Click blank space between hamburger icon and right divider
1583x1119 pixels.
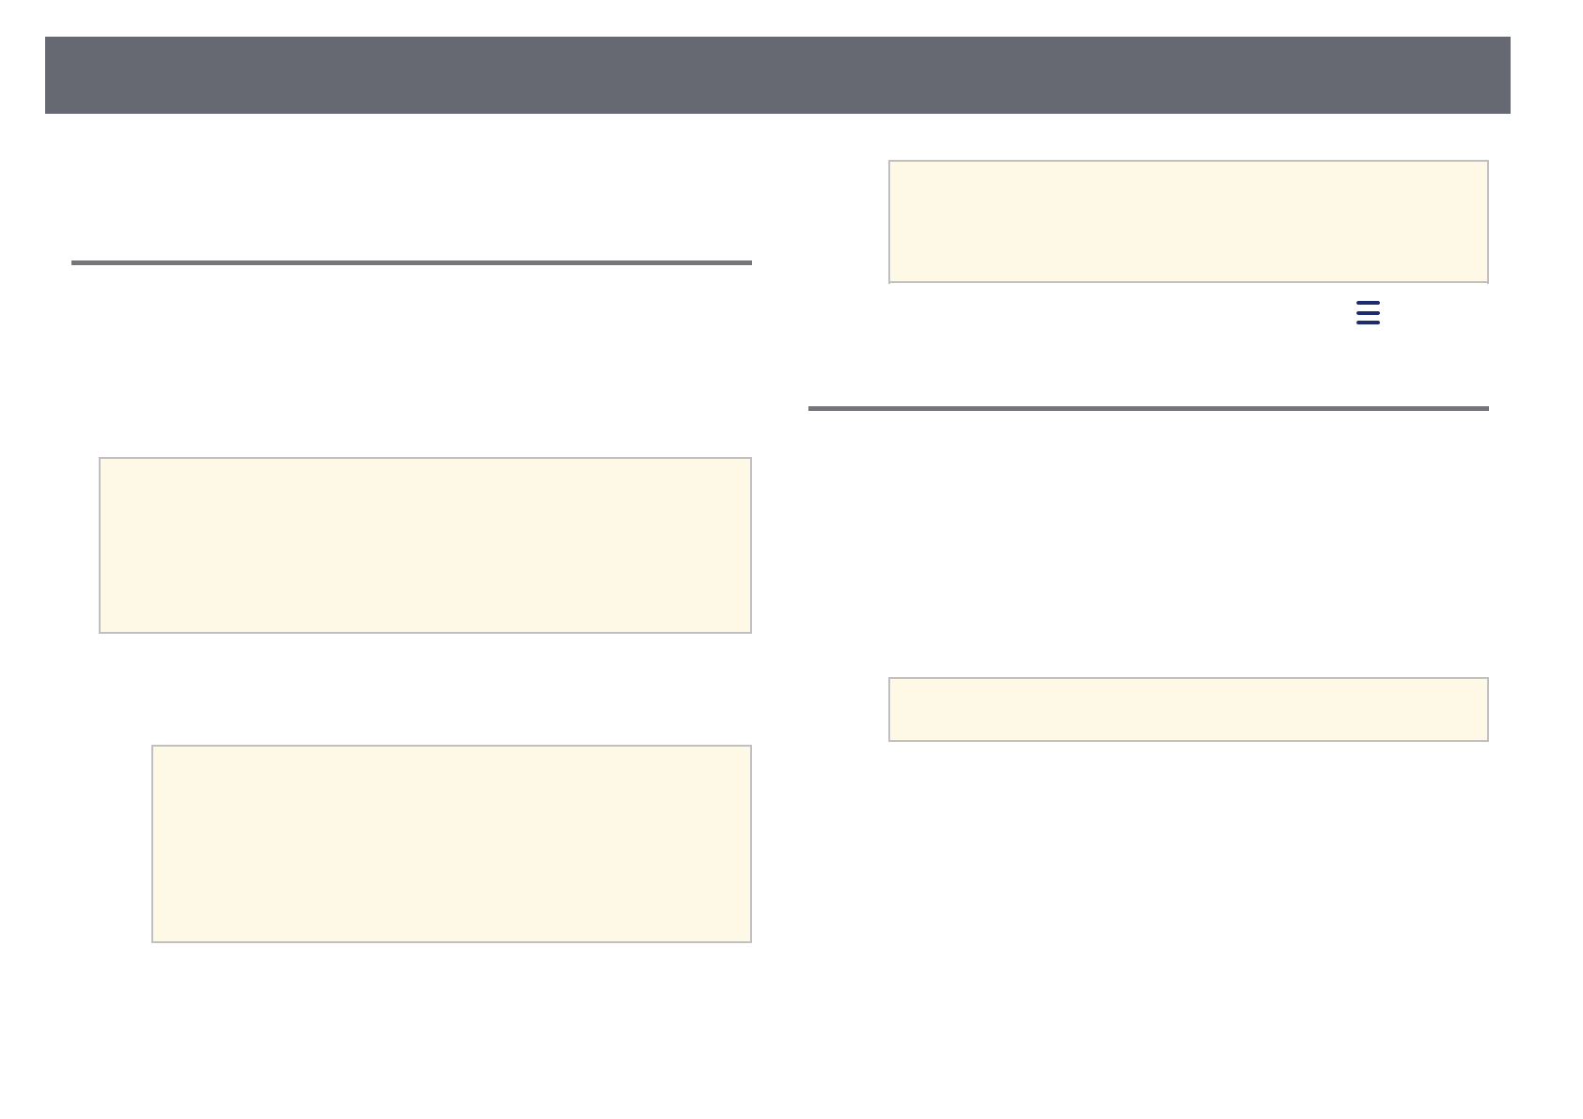1368,369
